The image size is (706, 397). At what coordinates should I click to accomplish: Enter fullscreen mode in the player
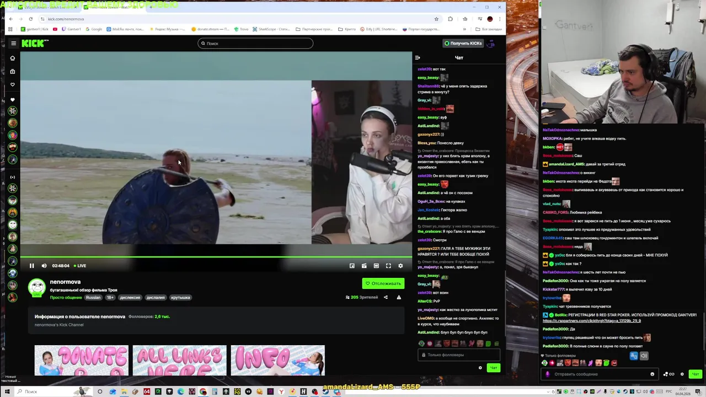coord(388,266)
